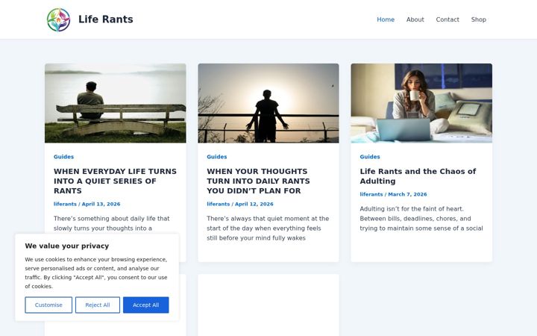Click the 'liferants / April 13, 2026' author line
This screenshot has height=336, width=537.
[x=87, y=204]
